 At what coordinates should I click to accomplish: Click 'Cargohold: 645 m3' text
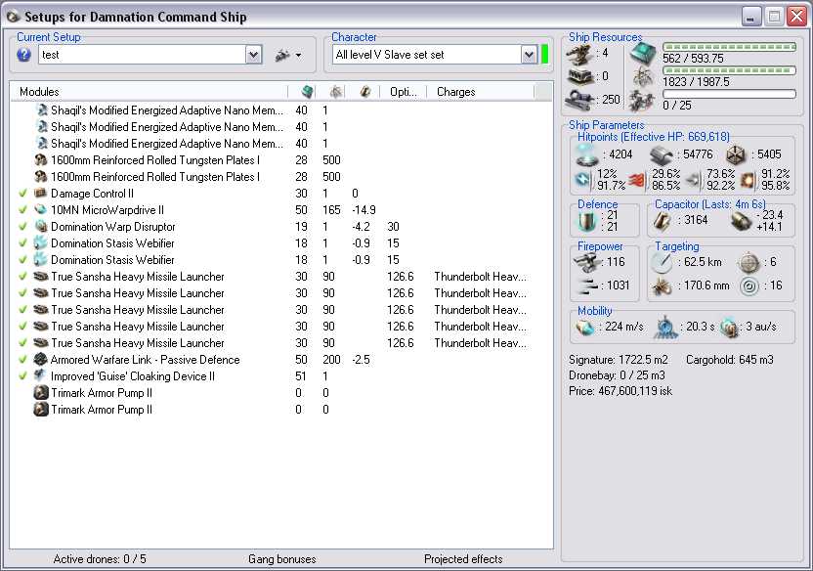pyautogui.click(x=730, y=360)
